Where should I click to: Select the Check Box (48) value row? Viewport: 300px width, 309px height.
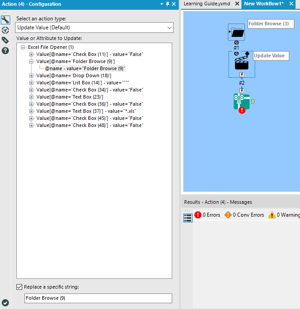click(90, 125)
